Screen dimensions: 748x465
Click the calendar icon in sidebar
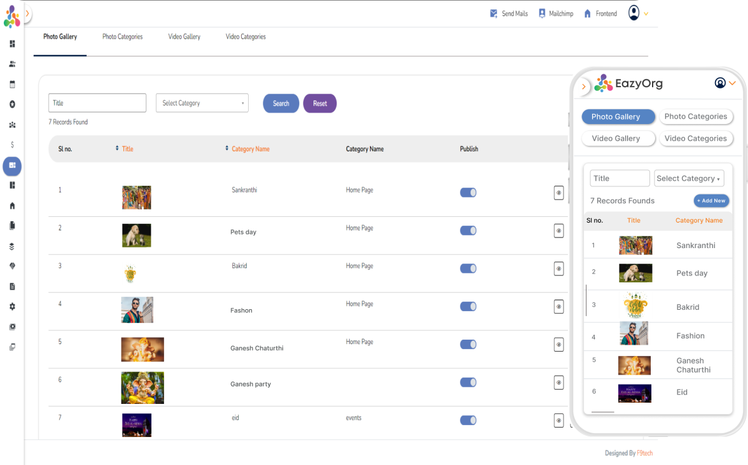[x=12, y=84]
